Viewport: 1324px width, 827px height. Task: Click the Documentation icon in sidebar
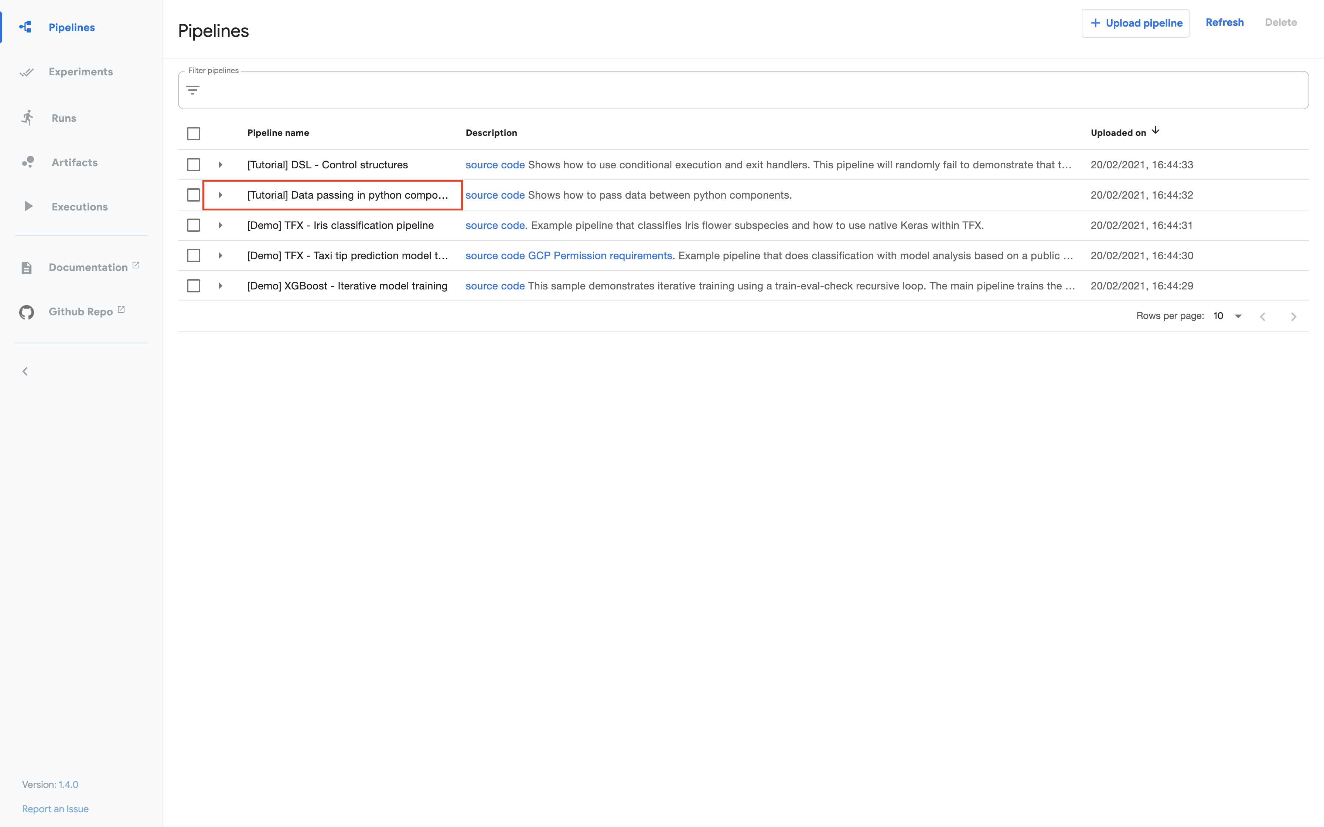coord(27,267)
